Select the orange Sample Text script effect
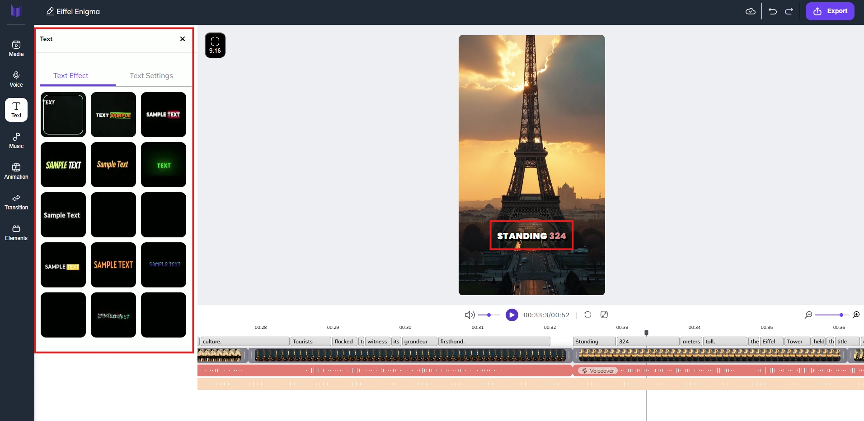This screenshot has width=864, height=421. (x=113, y=165)
